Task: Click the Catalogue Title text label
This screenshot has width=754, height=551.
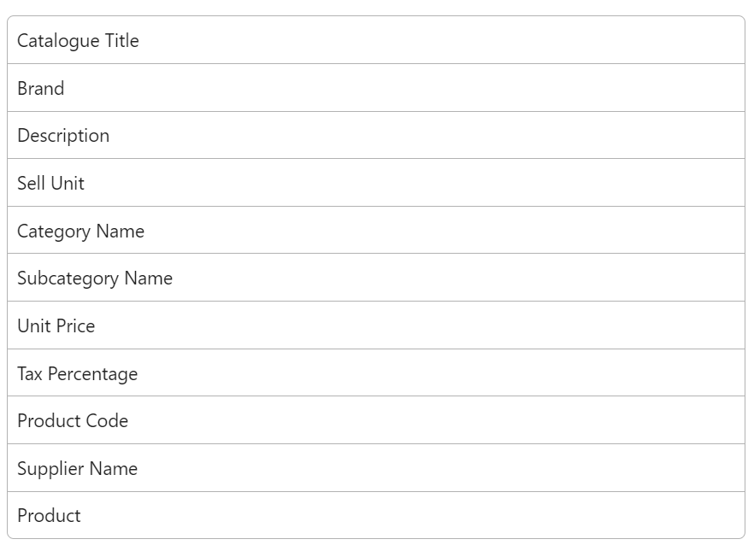Action: pos(78,41)
